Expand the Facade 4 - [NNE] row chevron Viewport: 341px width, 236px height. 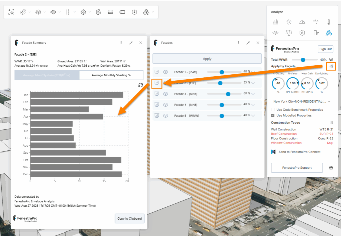coord(253,105)
